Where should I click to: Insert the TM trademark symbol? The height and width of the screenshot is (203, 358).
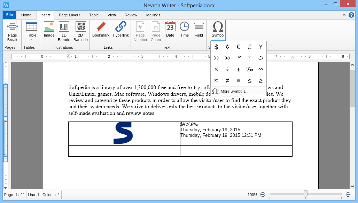point(238,57)
